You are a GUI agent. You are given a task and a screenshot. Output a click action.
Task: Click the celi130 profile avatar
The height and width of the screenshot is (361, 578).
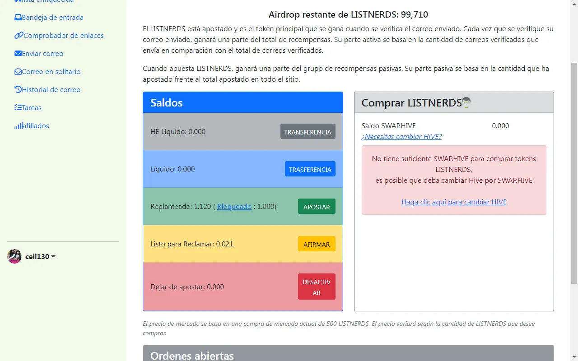tap(14, 256)
